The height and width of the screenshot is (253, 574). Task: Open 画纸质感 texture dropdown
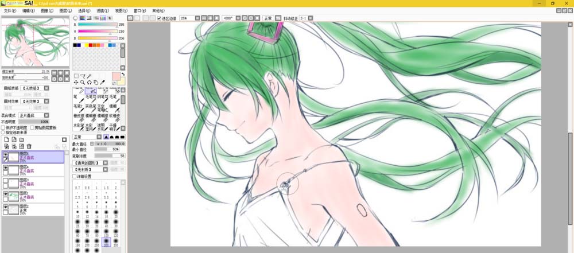[x=46, y=88]
